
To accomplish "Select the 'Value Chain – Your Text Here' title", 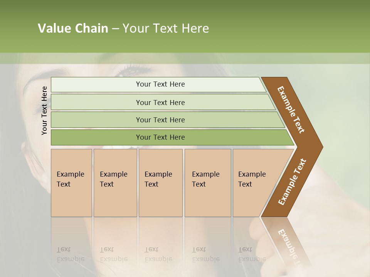I will coord(123,28).
